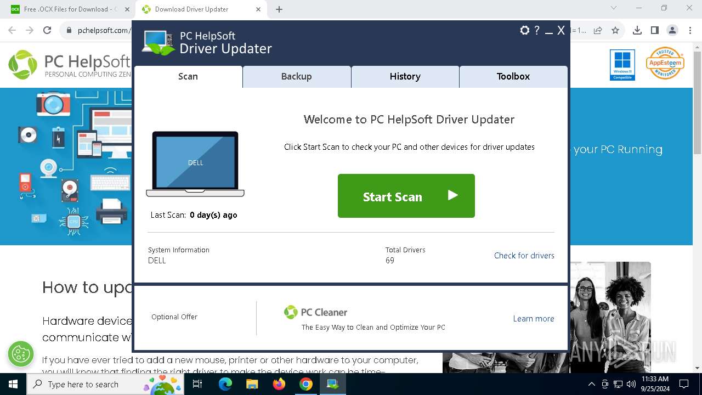Screen dimensions: 702x395
Task: Click the Check for drivers link
Action: point(524,256)
